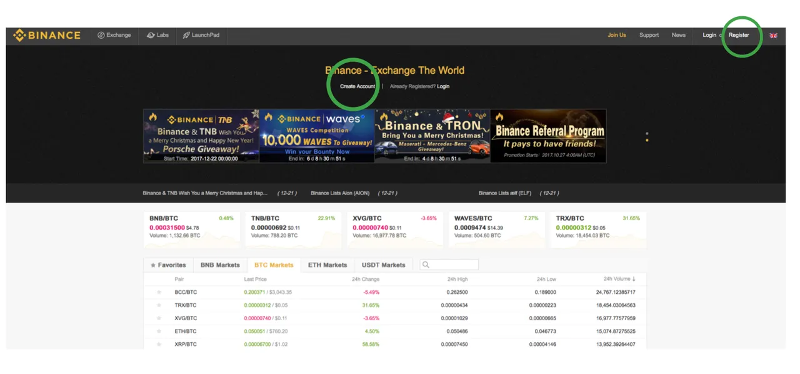800x374 pixels.
Task: Switch to the USDT Markets tab
Action: 384,265
